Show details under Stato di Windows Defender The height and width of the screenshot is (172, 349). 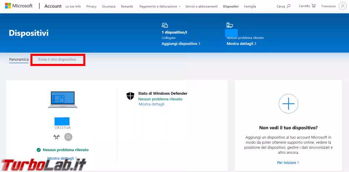[151, 104]
